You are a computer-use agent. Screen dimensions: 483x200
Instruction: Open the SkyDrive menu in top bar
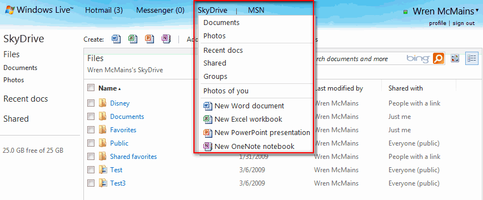(212, 11)
